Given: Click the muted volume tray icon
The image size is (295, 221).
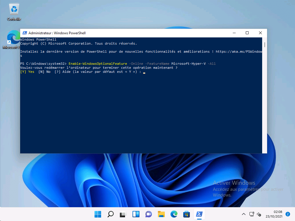Looking at the screenshot, I should (x=259, y=214).
